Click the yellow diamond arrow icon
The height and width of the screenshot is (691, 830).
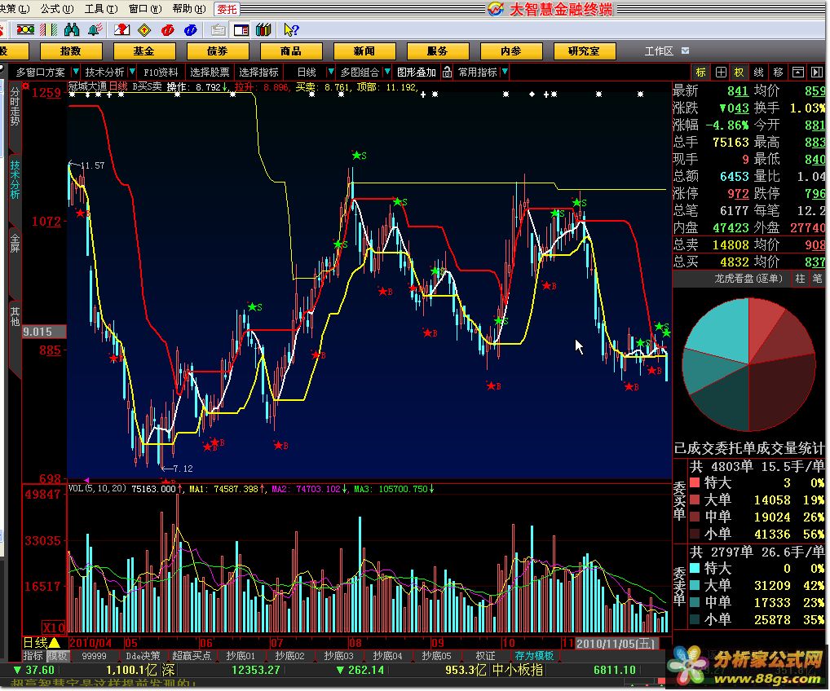tap(144, 29)
